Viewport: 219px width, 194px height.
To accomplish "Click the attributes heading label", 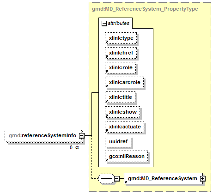I will point(118,23).
